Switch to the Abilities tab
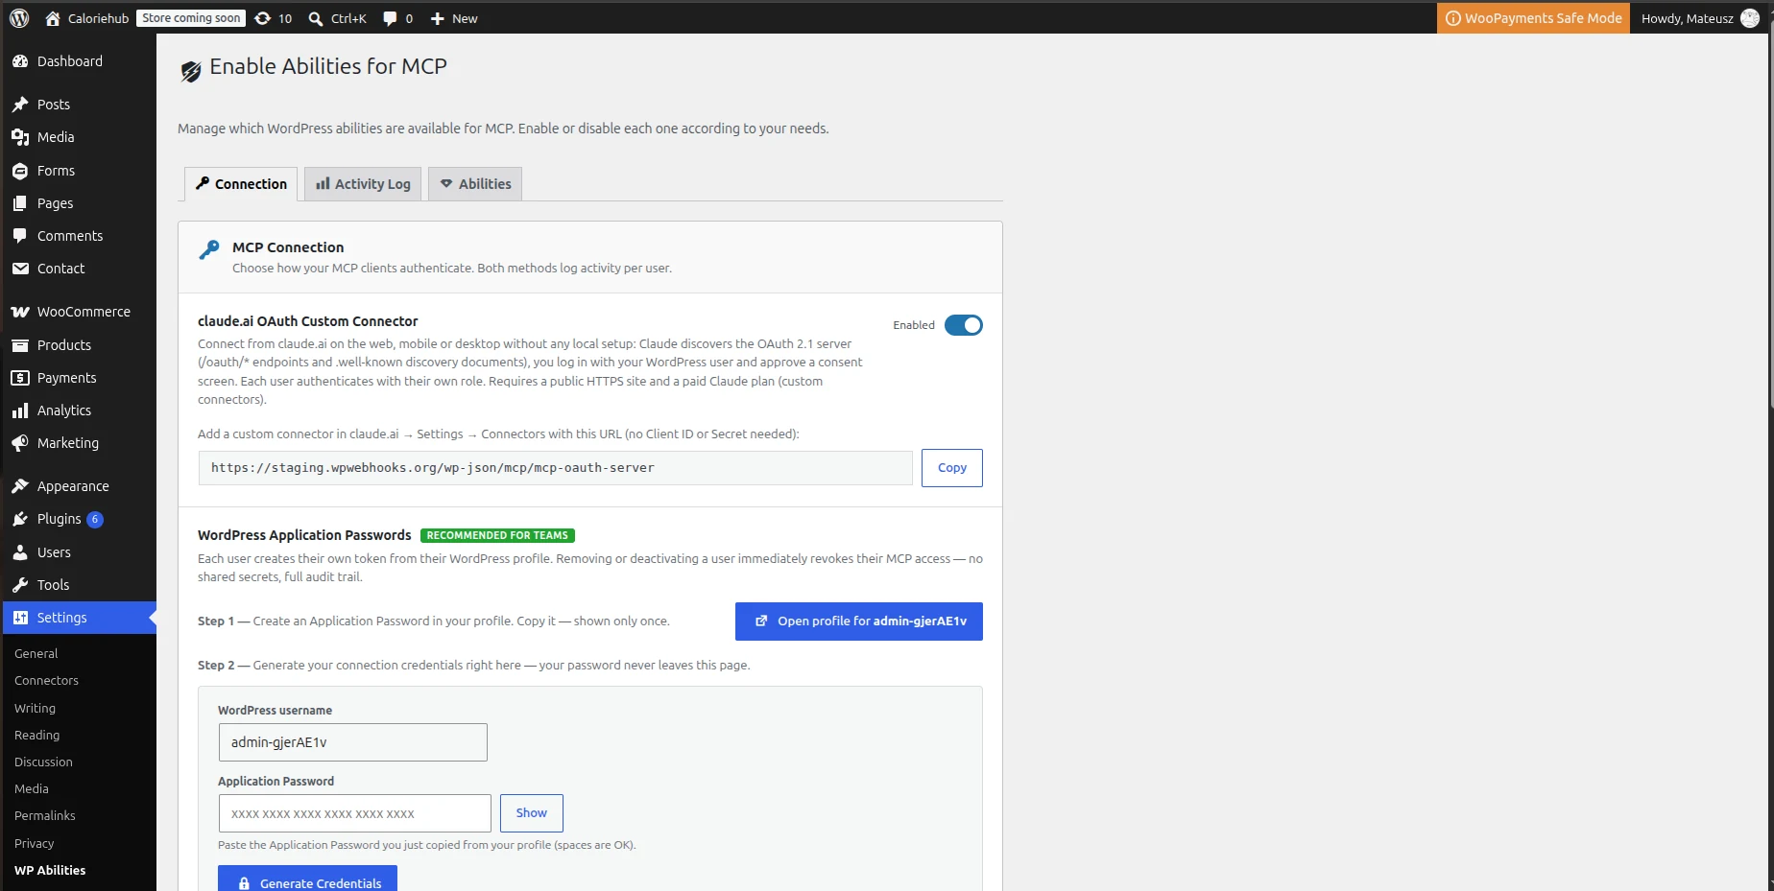This screenshot has width=1774, height=891. (x=475, y=184)
